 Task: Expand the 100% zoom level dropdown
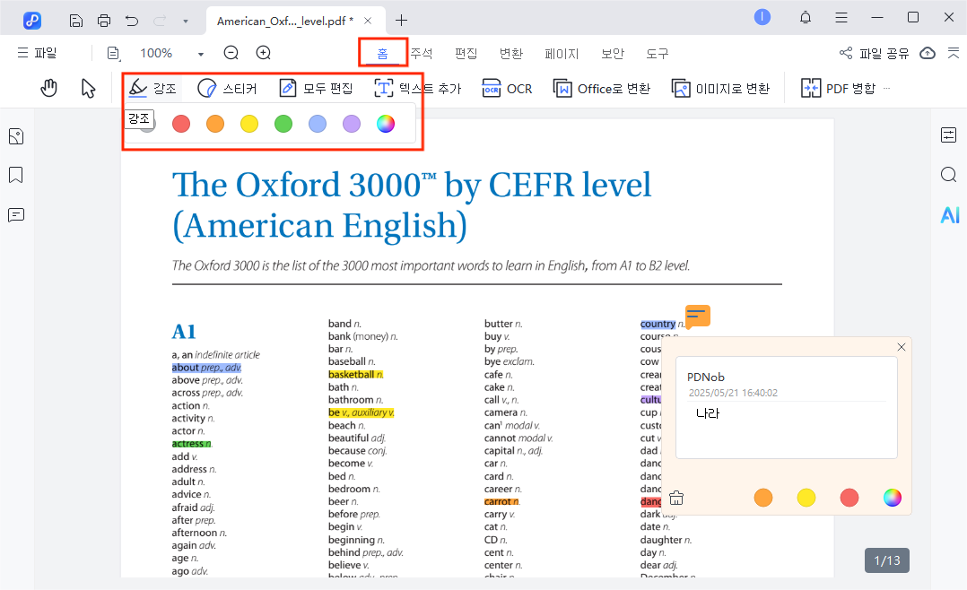click(201, 54)
